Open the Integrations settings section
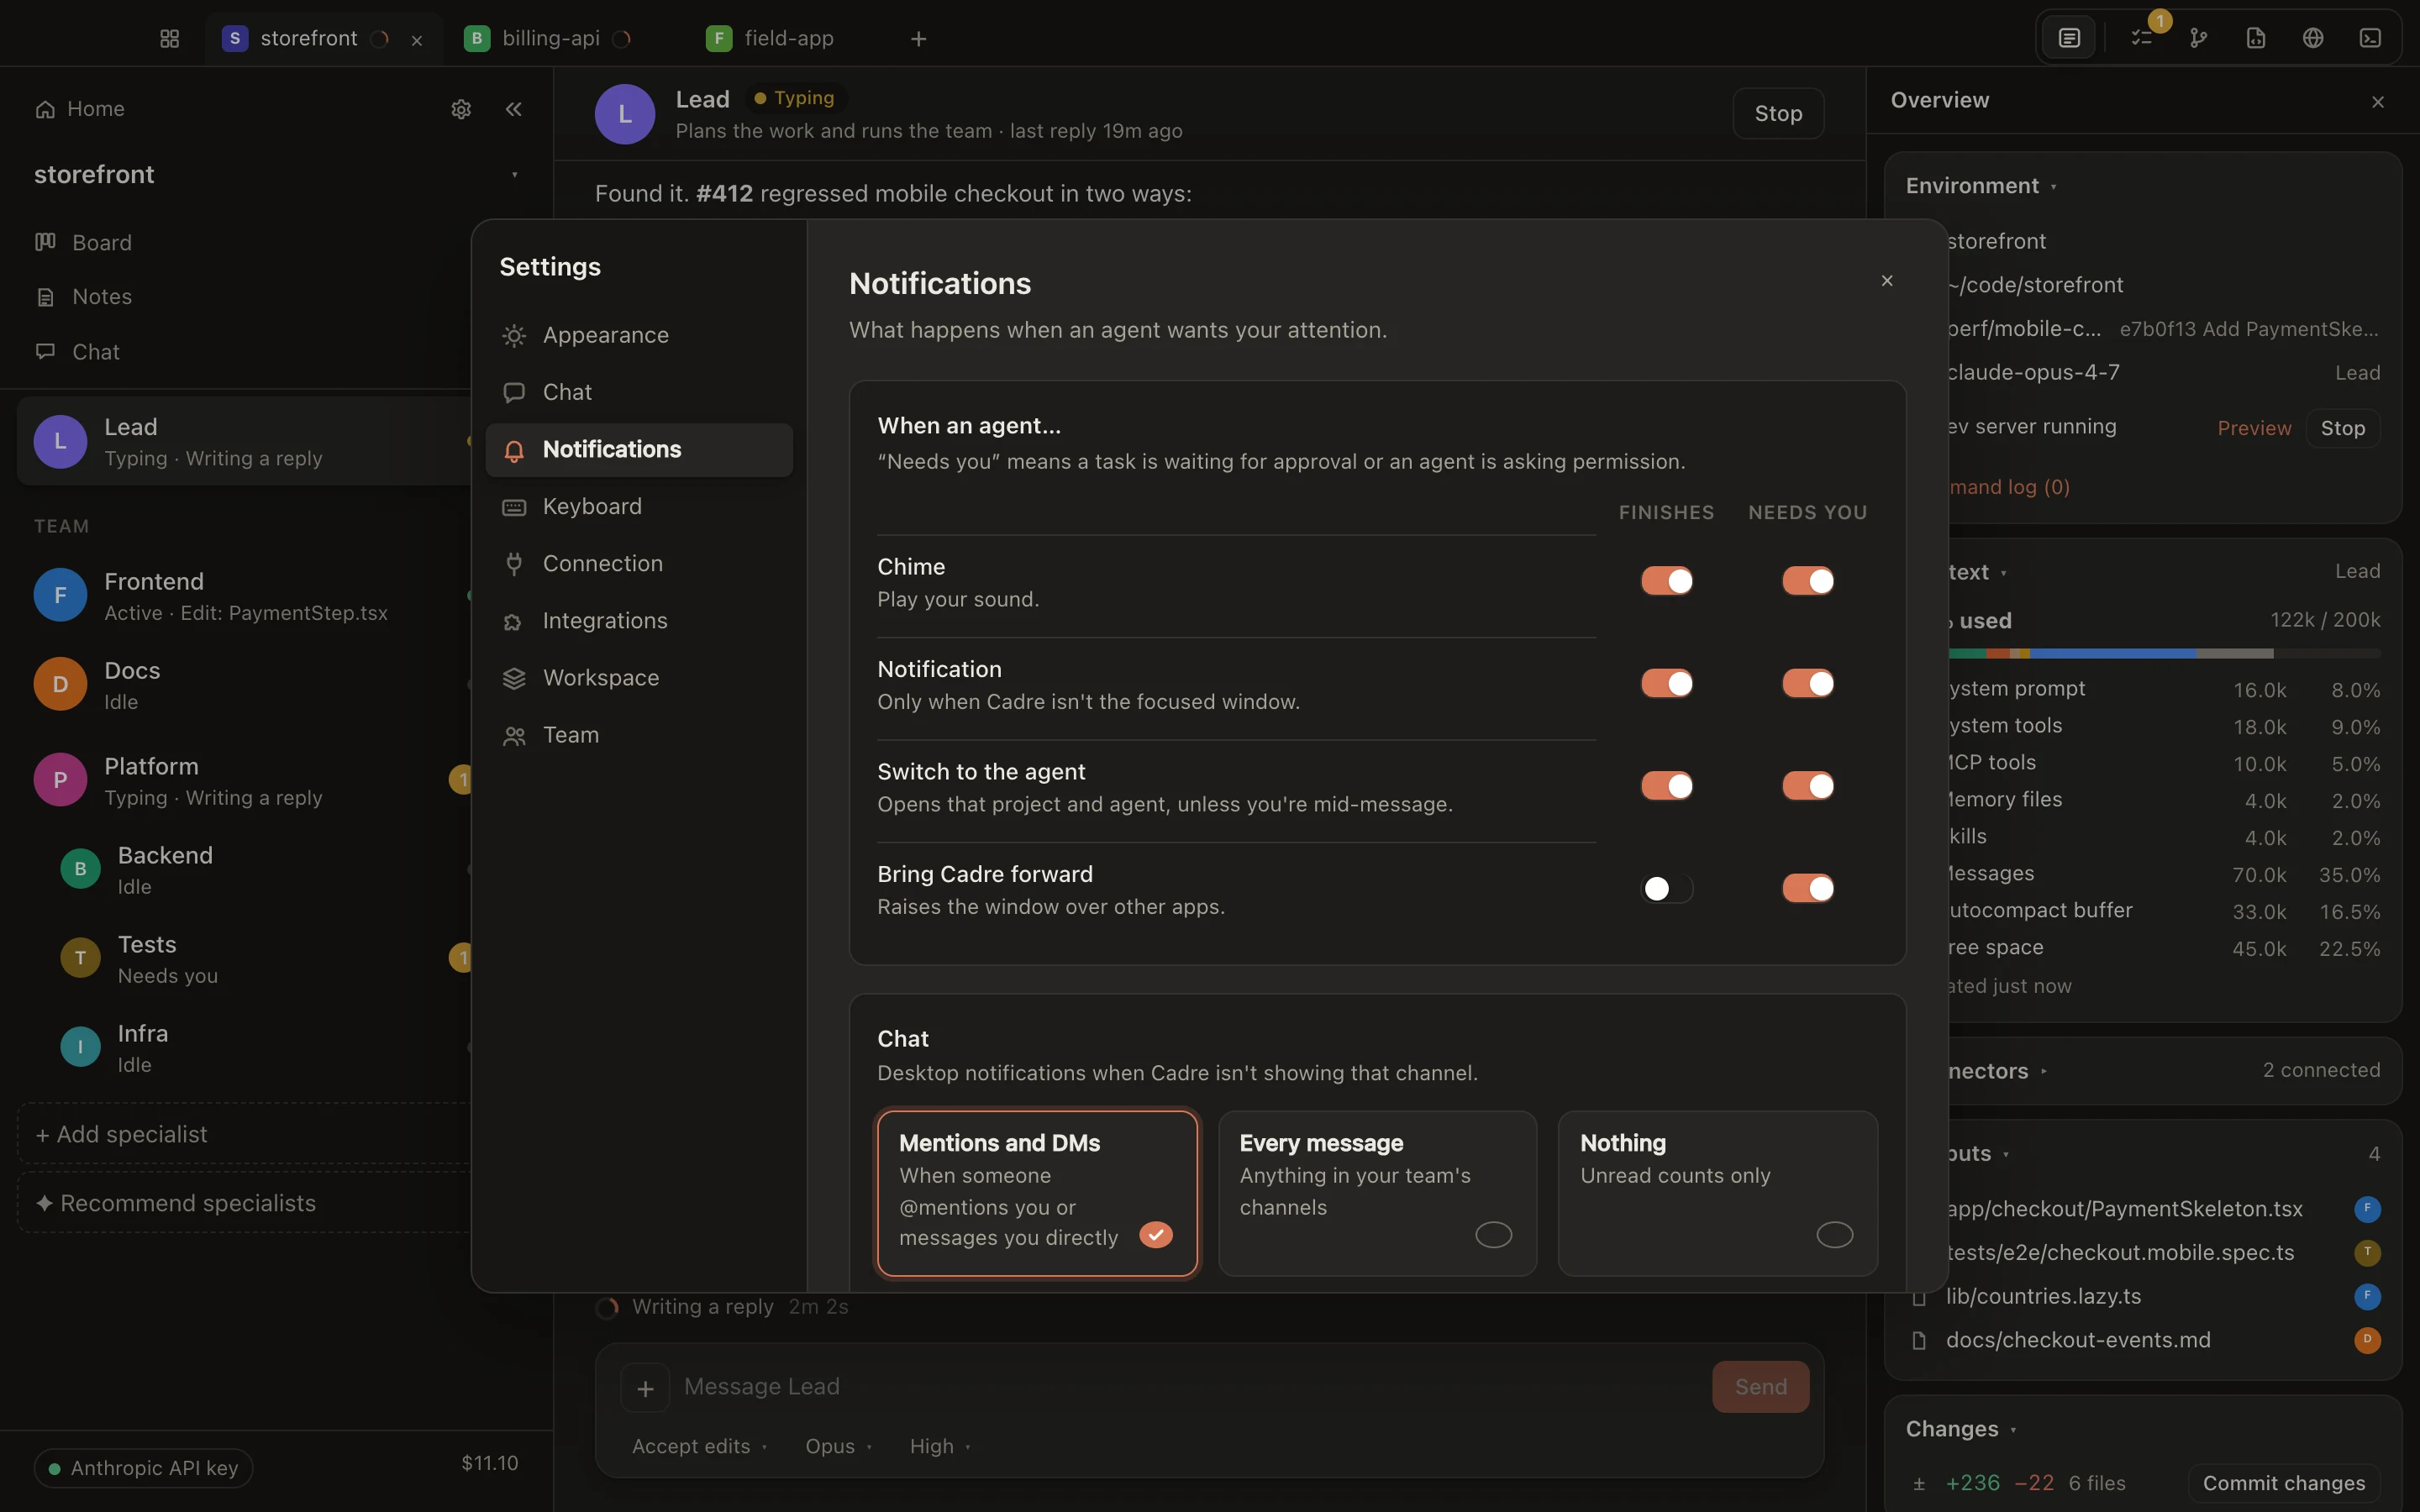2420x1512 pixels. [x=639, y=620]
